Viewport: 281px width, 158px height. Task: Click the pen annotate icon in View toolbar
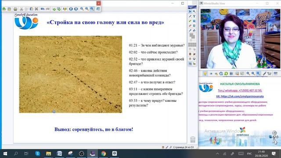coord(264,74)
